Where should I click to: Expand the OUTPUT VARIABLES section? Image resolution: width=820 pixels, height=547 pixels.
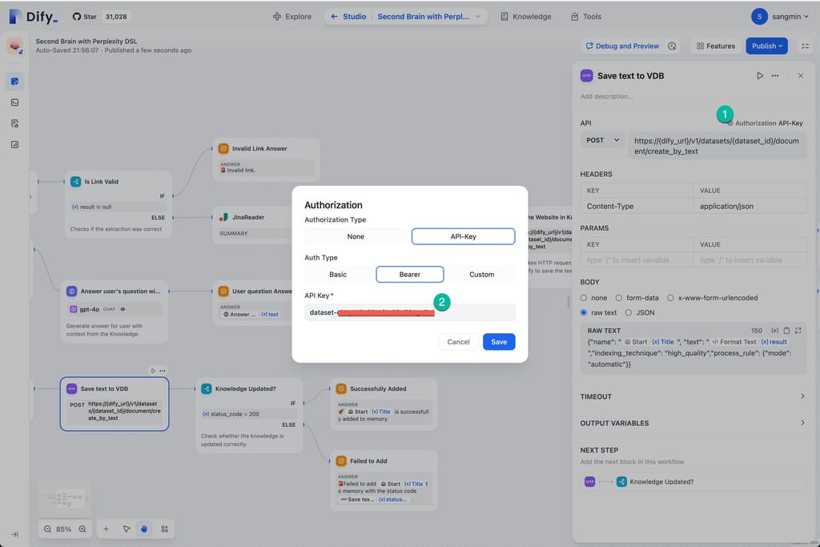693,423
